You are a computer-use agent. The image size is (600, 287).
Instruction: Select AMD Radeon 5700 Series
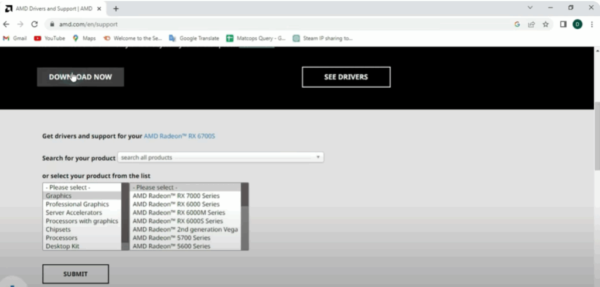coord(186,238)
